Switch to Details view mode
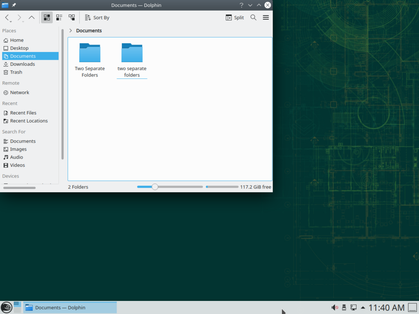 click(x=72, y=17)
